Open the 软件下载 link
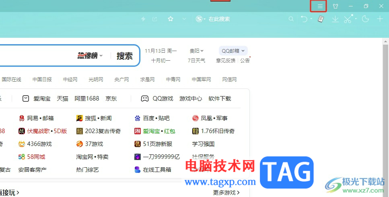The image size is (389, 197). (220, 98)
